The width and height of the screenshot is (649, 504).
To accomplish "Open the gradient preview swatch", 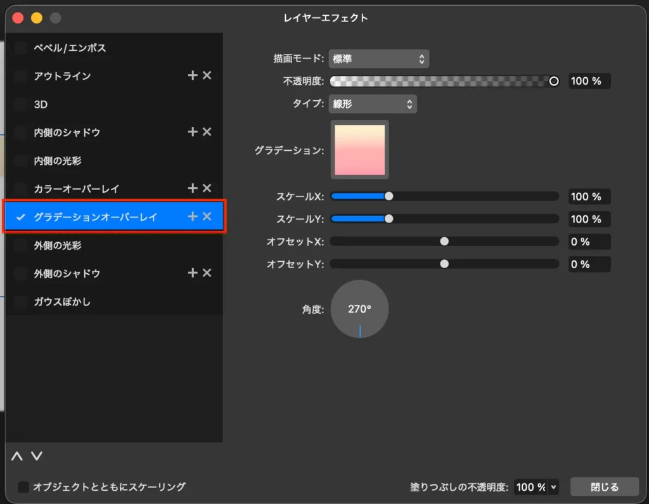I will click(359, 150).
